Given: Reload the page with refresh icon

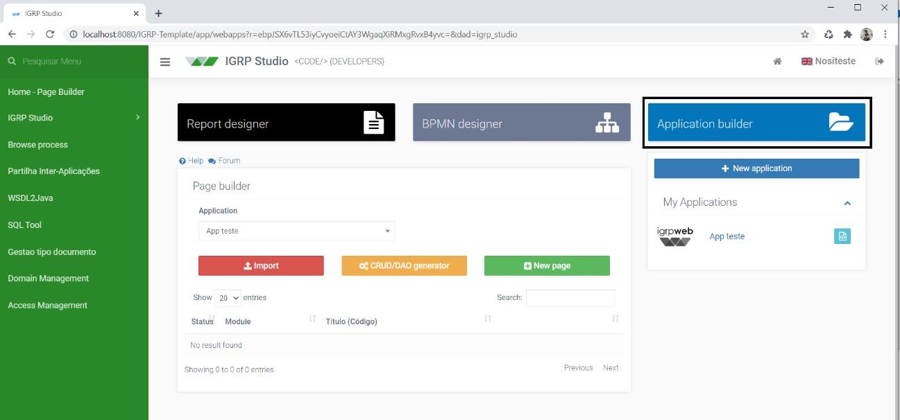Looking at the screenshot, I should click(x=50, y=34).
